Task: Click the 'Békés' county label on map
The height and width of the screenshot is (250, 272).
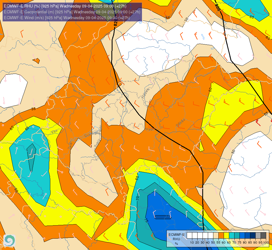Action: 180,123
